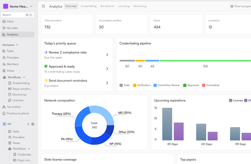Viewport: 251px width, 164px height.
Task: Switch to the Credentialing tab
Action: [88, 6]
